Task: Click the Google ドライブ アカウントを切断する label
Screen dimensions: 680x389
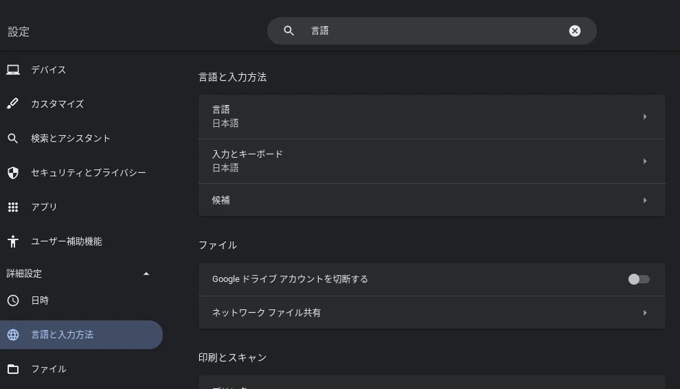Action: 290,279
